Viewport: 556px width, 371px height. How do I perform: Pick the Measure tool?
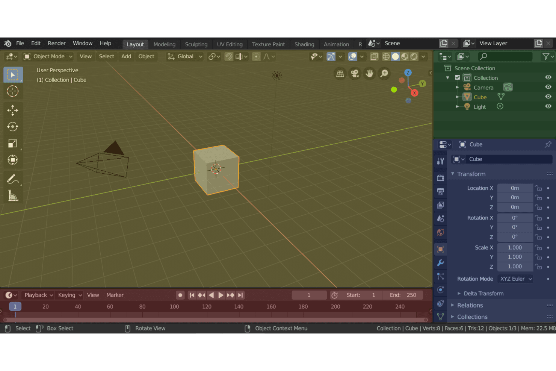point(13,195)
